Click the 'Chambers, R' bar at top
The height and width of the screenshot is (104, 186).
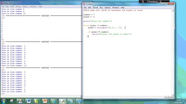click(x=154, y=1)
